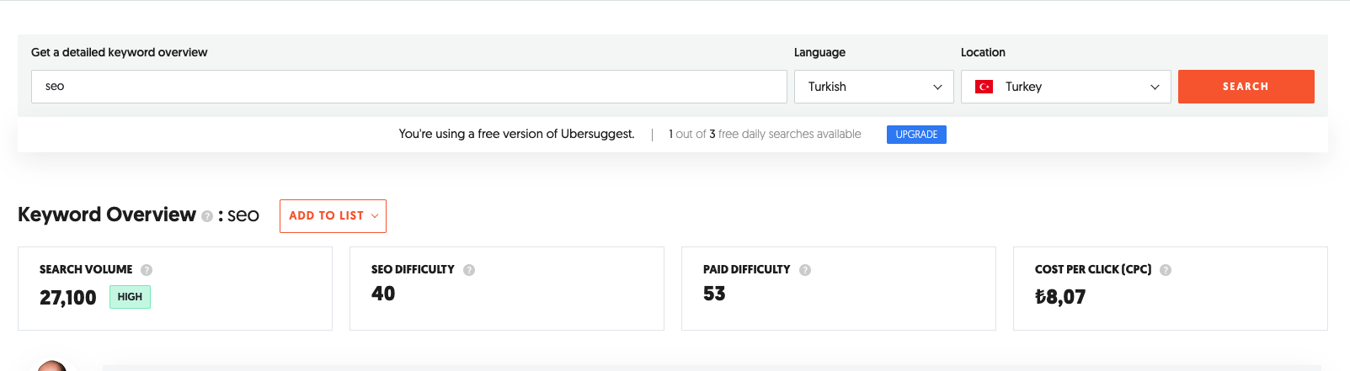Screen dimensions: 1350x371
Task: Select the Paid Difficulty card
Action: [839, 289]
